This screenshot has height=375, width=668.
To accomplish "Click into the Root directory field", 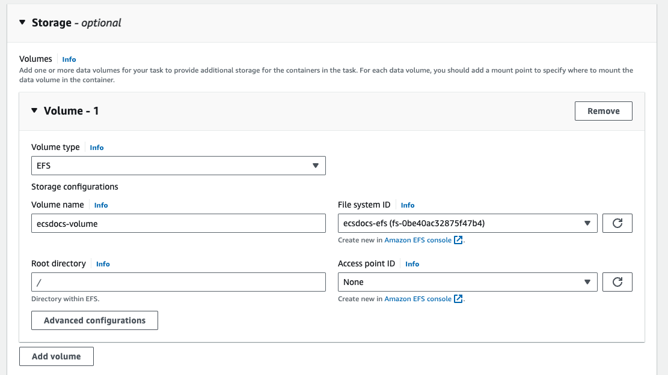I will [x=178, y=282].
